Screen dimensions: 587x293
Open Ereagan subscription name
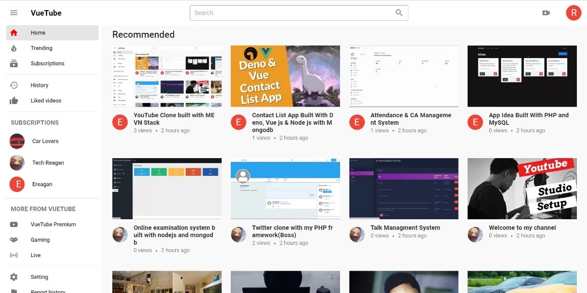43,184
